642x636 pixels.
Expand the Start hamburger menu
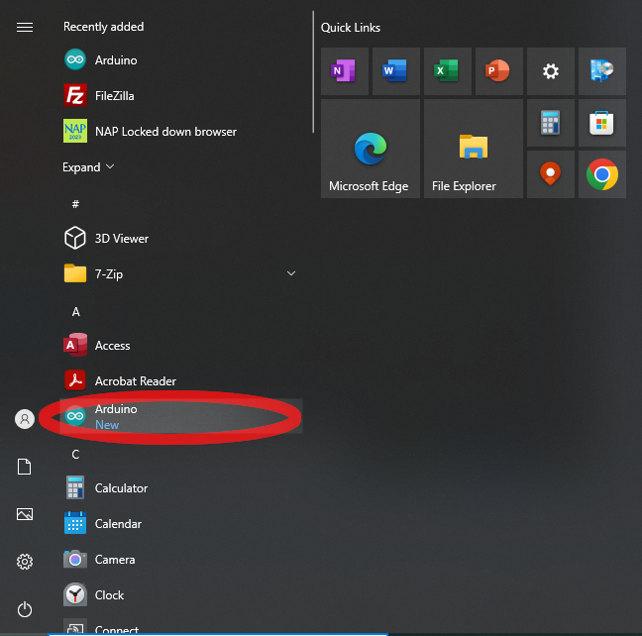(25, 27)
